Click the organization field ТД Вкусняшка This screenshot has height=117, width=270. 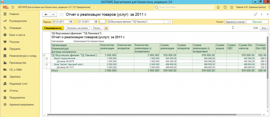click(x=135, y=22)
